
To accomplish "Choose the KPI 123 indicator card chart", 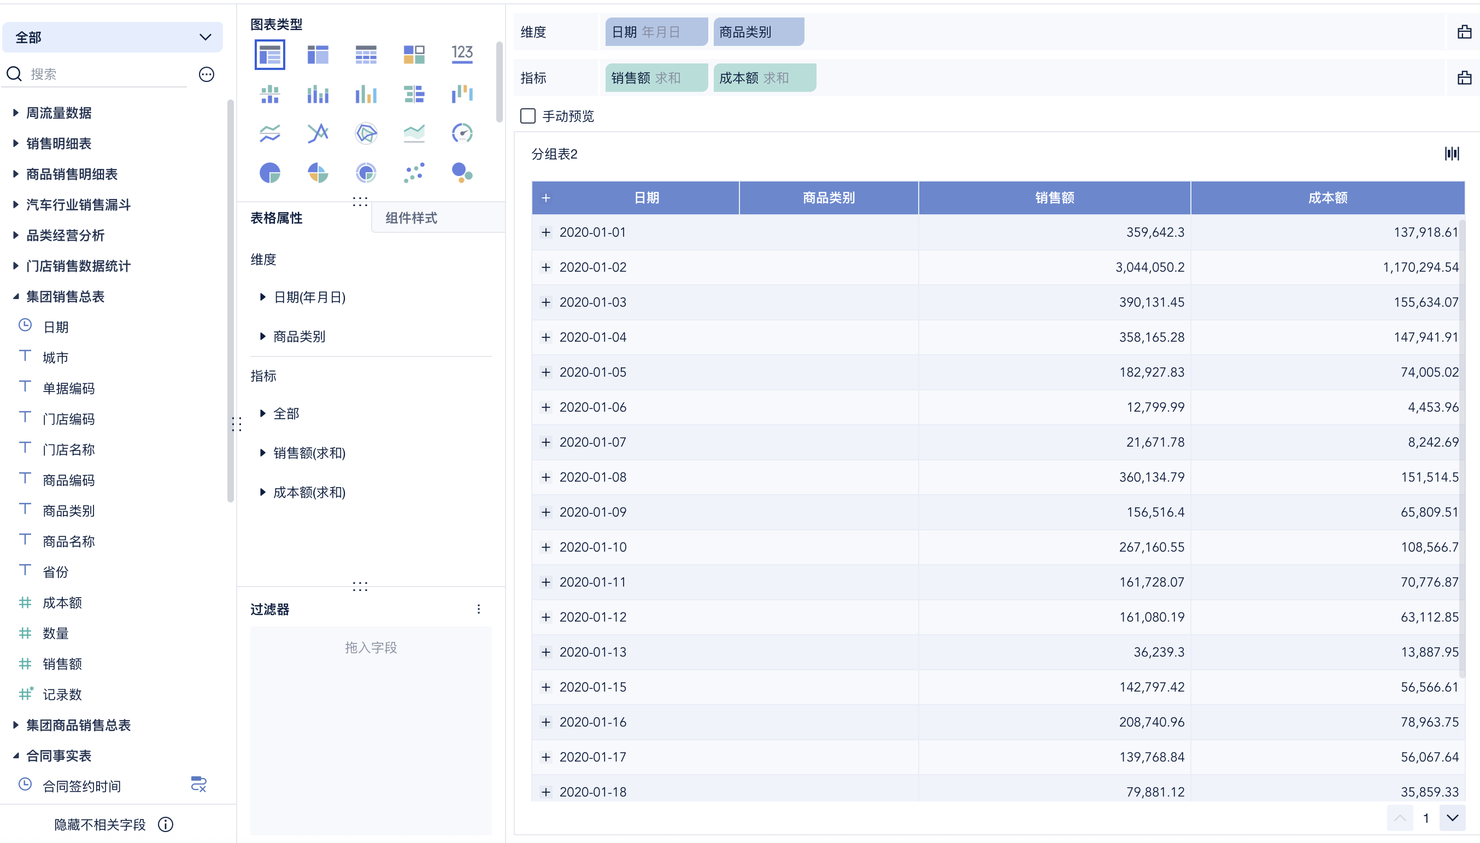I will [x=462, y=55].
